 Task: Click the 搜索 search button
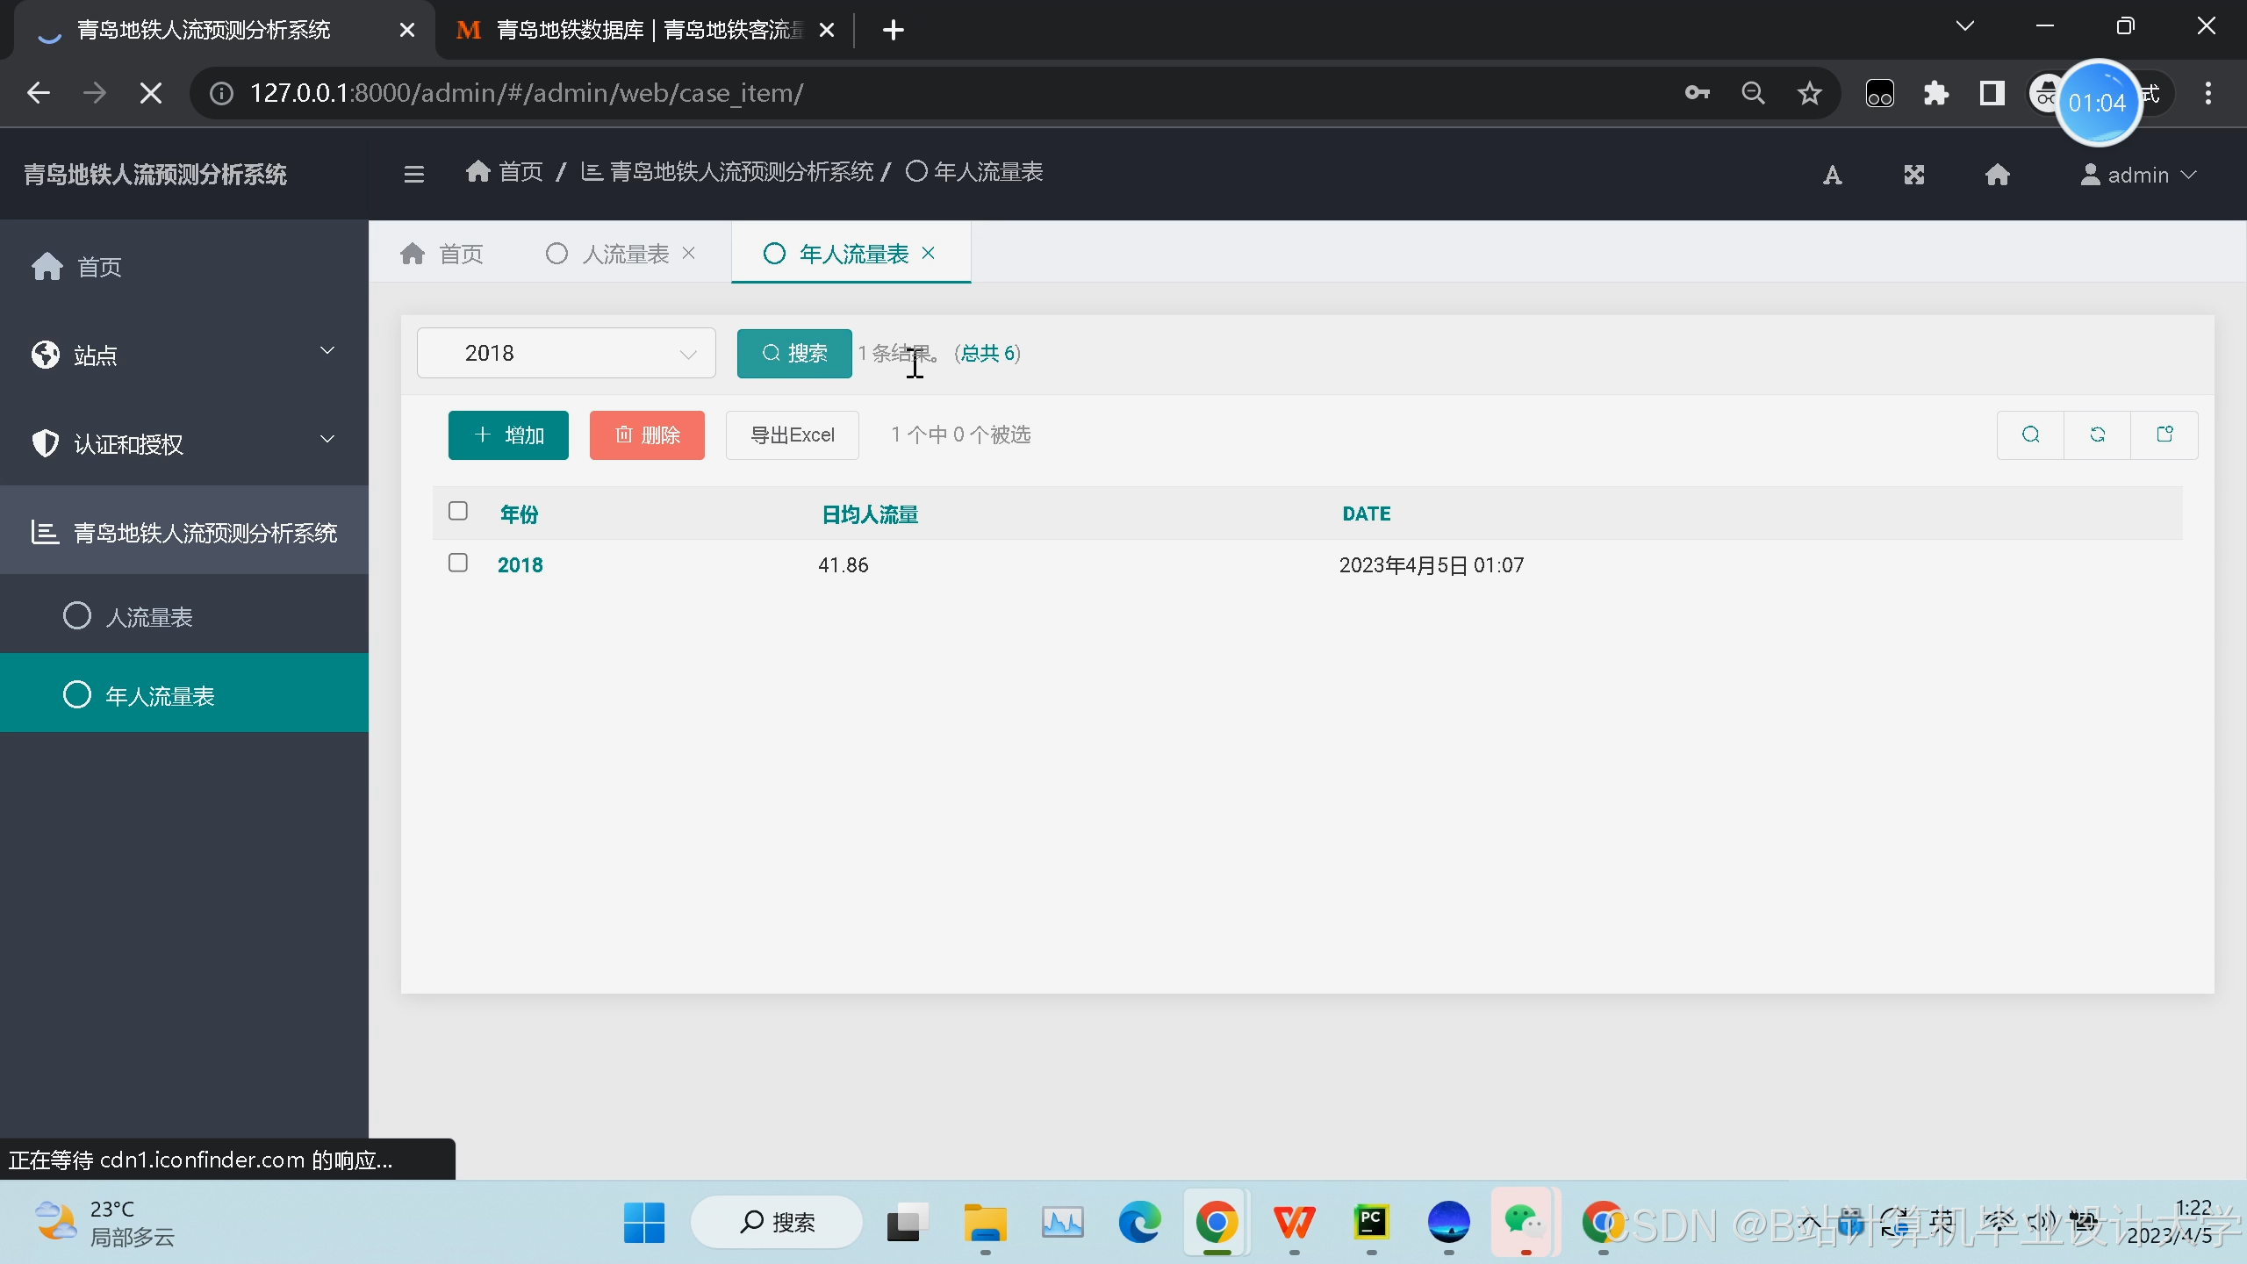(x=794, y=353)
